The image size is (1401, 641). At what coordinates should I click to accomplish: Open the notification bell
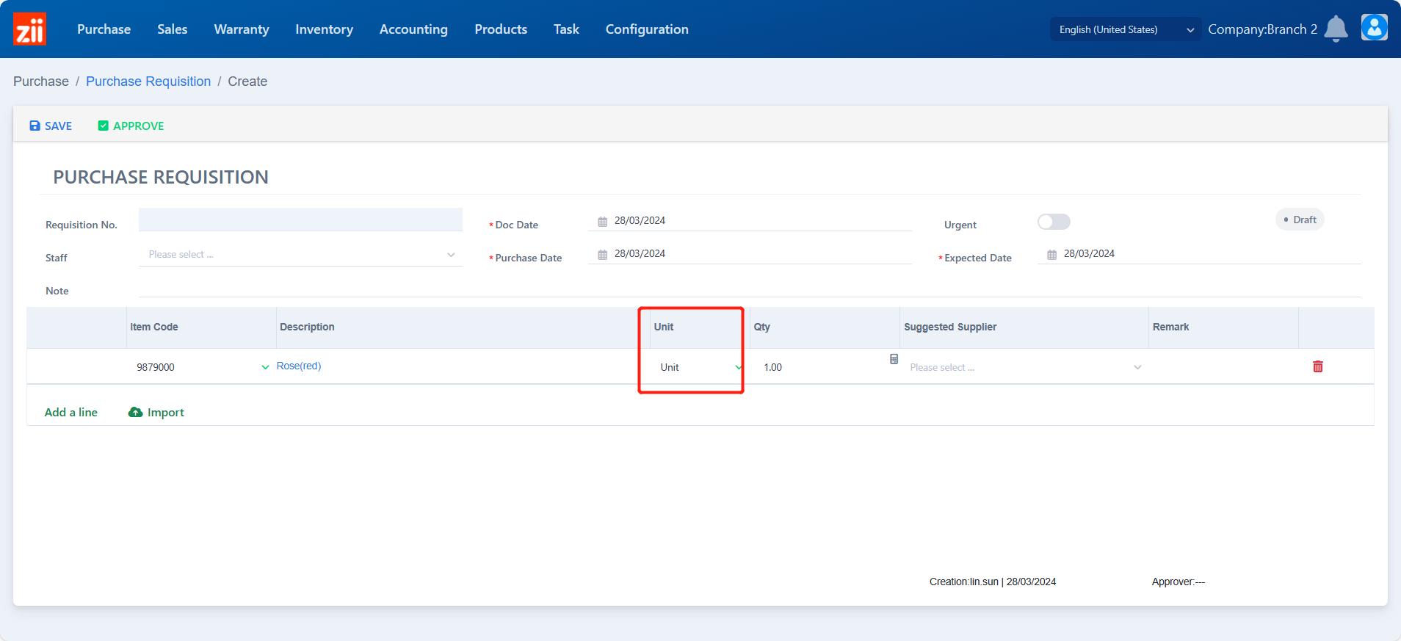pos(1336,29)
